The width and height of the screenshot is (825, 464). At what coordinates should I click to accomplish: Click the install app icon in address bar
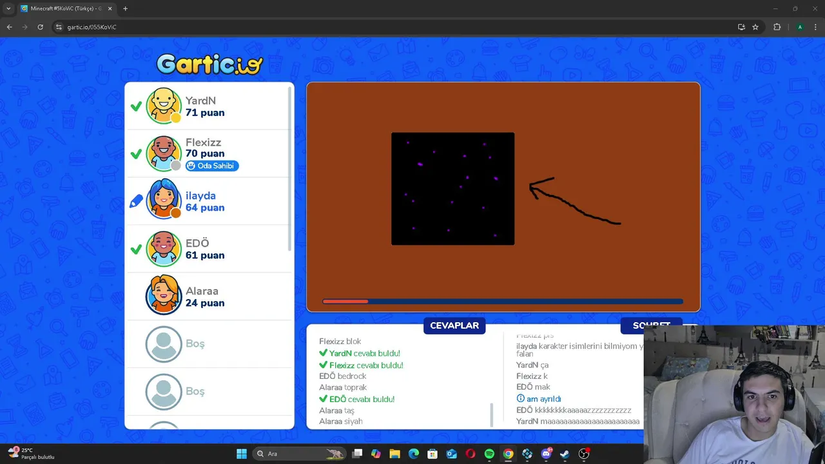[741, 27]
